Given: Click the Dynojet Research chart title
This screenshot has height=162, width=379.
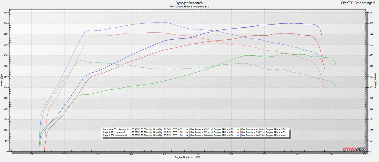Looking at the screenshot, I should [189, 3].
